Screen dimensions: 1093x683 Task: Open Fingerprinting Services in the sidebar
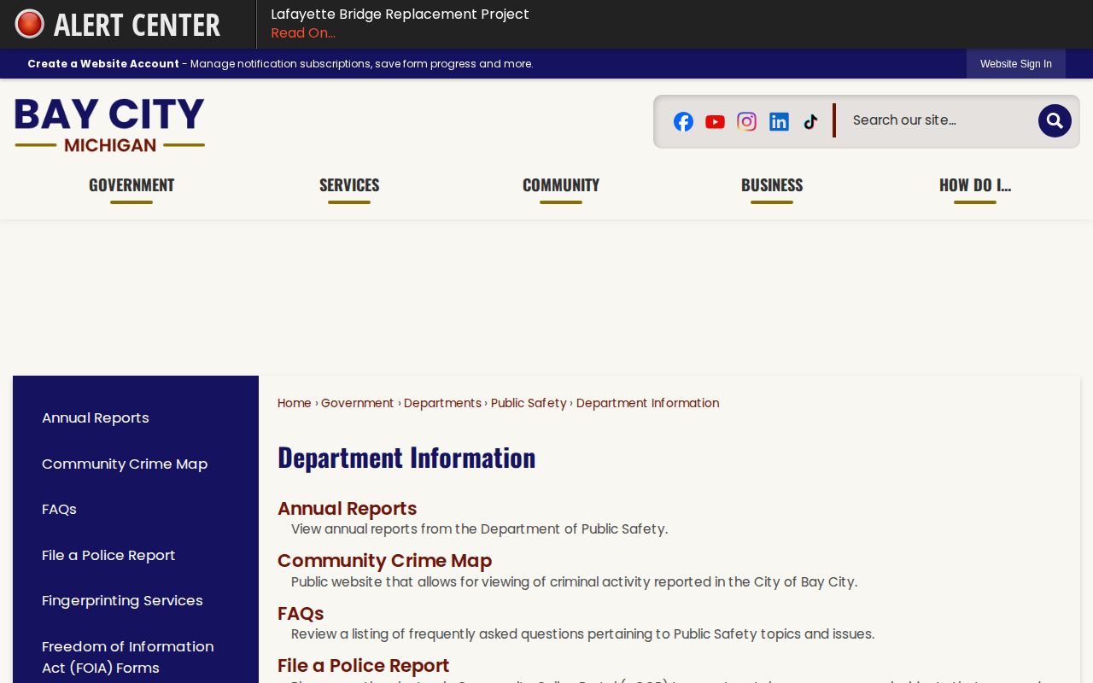point(122,601)
